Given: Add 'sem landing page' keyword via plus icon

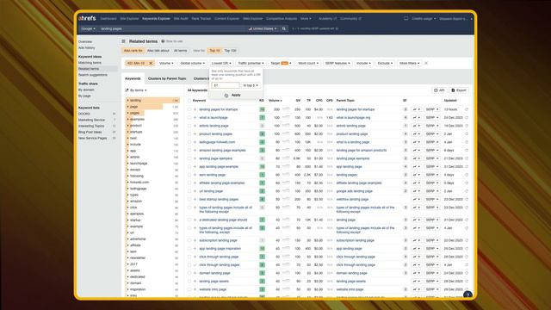Looking at the screenshot, I should 195,175.
